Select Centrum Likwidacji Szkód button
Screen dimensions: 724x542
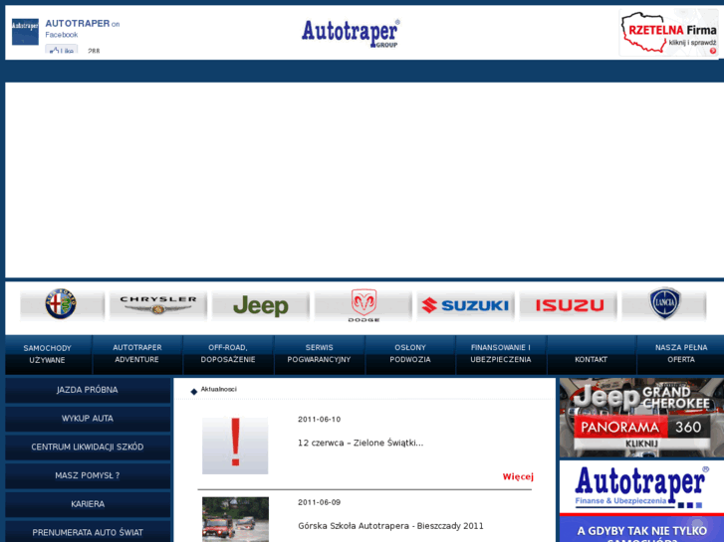88,448
